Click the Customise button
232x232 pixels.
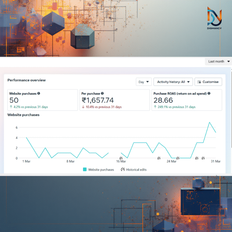pyautogui.click(x=208, y=82)
